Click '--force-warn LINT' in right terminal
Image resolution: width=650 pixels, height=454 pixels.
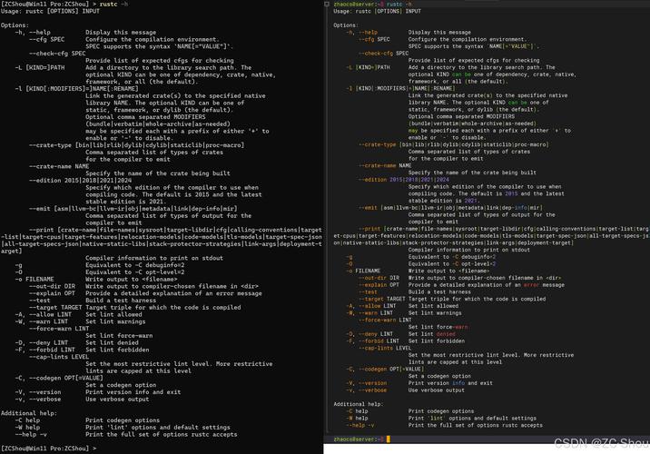click(385, 321)
